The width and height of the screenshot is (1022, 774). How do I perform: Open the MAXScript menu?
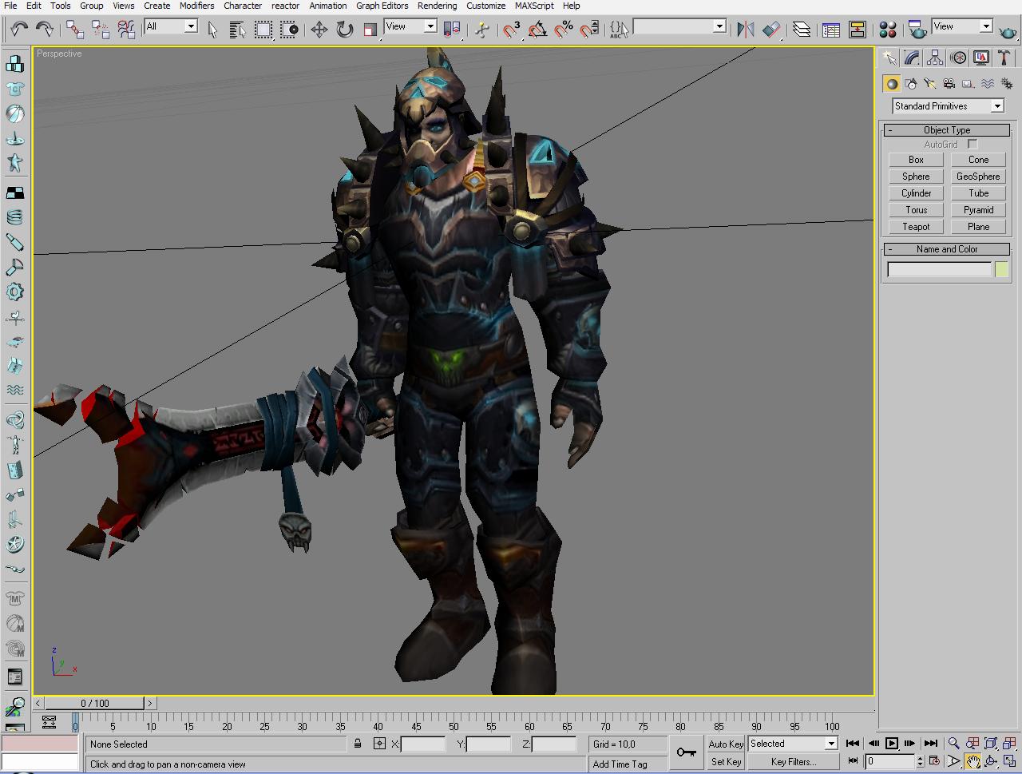coord(534,6)
